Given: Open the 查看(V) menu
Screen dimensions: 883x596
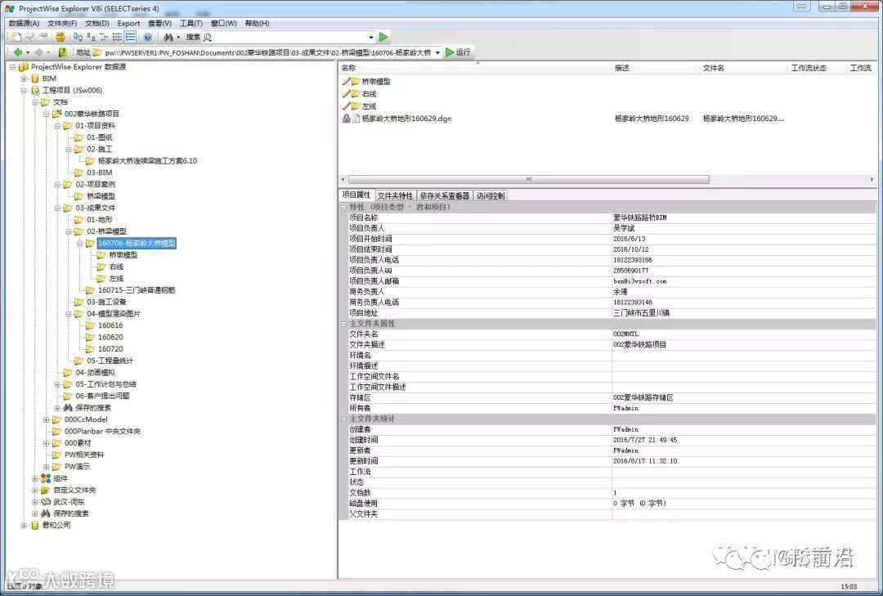Looking at the screenshot, I should (x=159, y=23).
